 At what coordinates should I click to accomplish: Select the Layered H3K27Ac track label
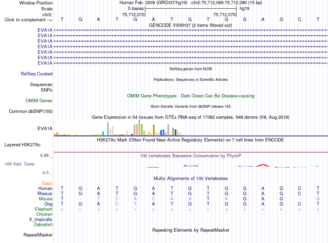[x=22, y=145]
